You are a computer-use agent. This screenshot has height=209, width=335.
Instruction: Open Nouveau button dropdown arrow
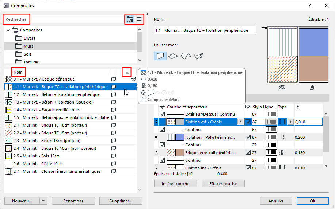(x=43, y=201)
